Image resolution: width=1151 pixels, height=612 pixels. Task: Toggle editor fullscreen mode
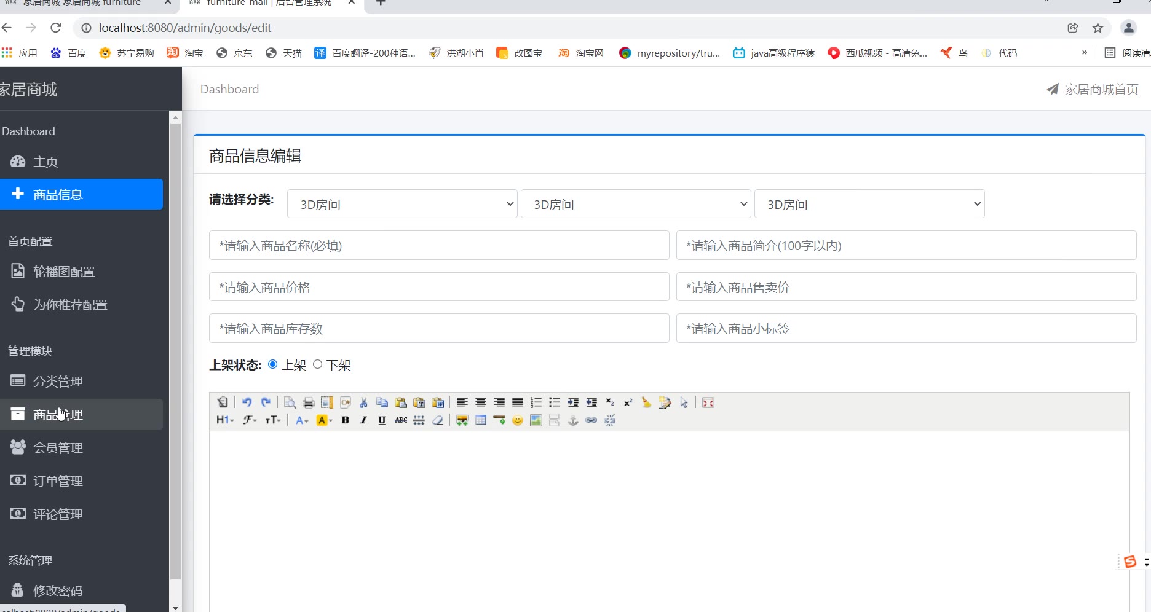click(708, 402)
